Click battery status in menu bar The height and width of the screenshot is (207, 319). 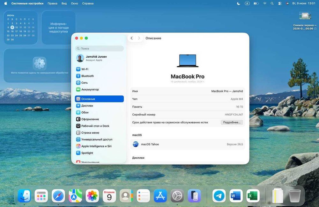[x=256, y=3]
